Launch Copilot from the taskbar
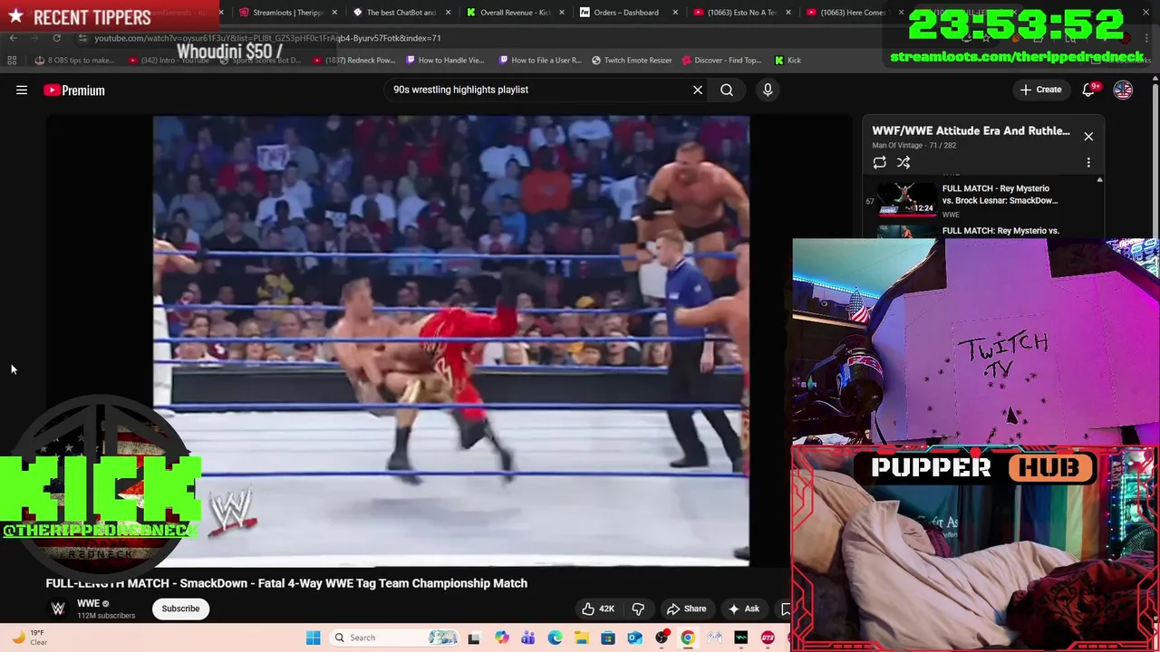 501,638
